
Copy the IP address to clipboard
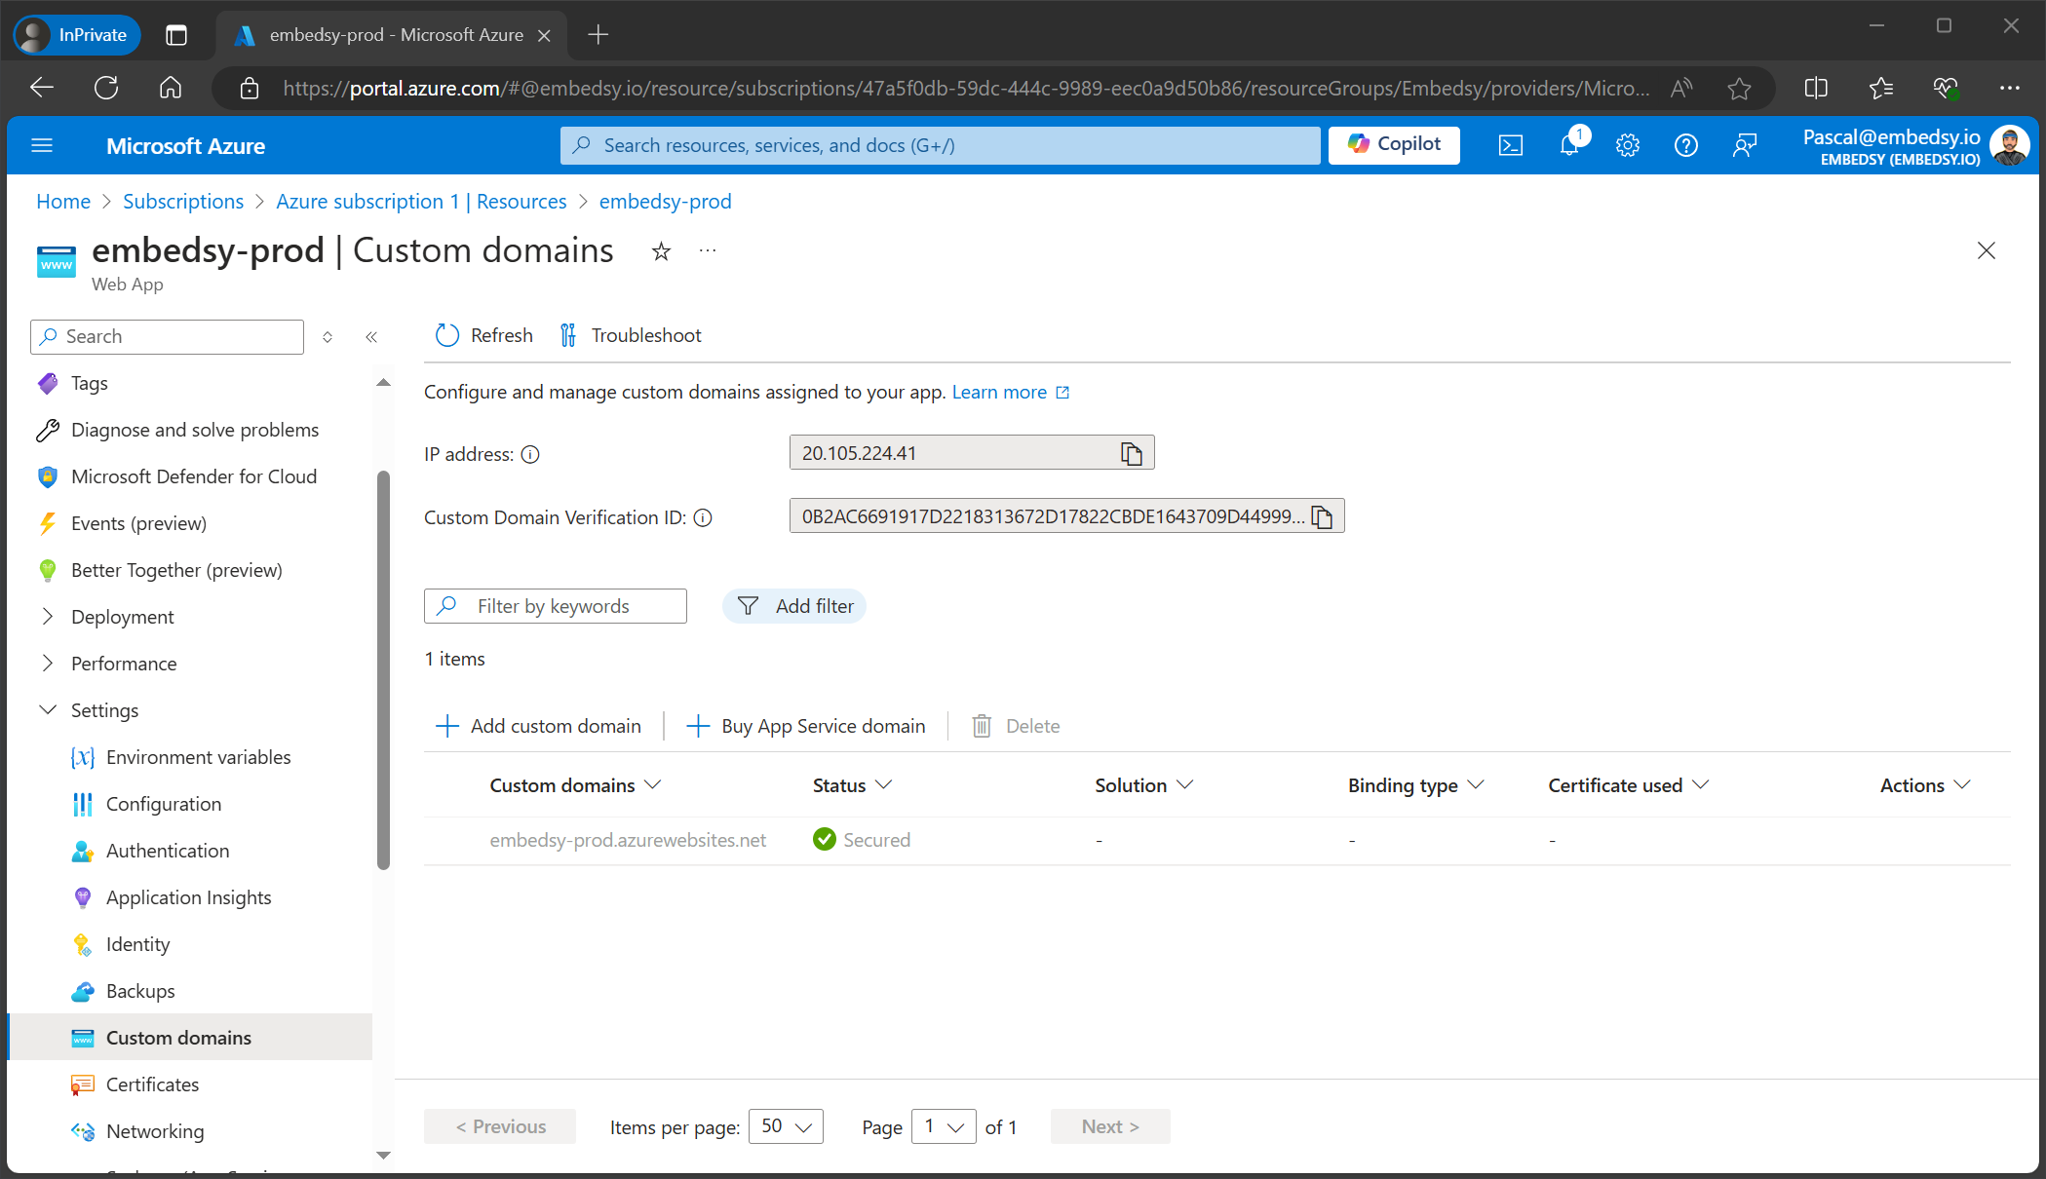click(x=1131, y=453)
